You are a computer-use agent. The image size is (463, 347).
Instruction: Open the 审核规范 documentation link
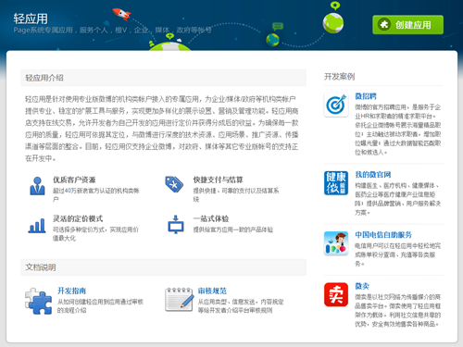[x=212, y=291]
